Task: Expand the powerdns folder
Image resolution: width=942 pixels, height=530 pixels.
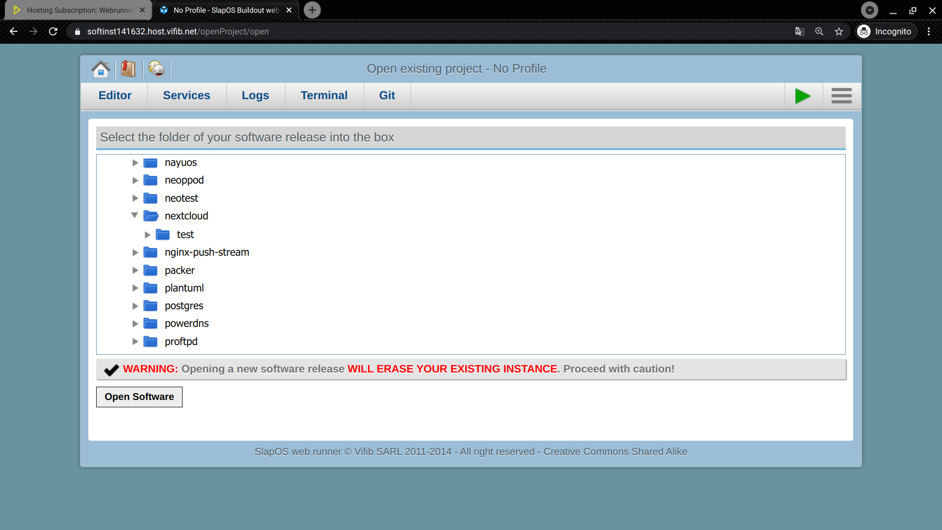Action: [x=135, y=323]
